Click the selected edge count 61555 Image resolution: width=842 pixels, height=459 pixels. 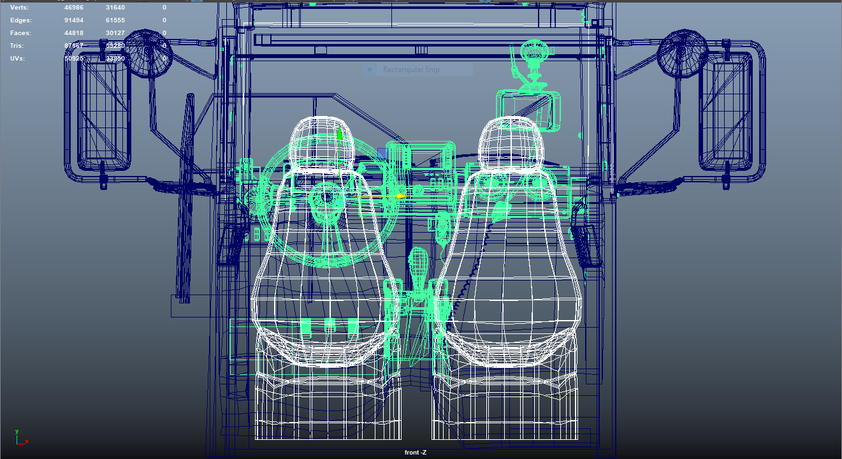point(115,20)
